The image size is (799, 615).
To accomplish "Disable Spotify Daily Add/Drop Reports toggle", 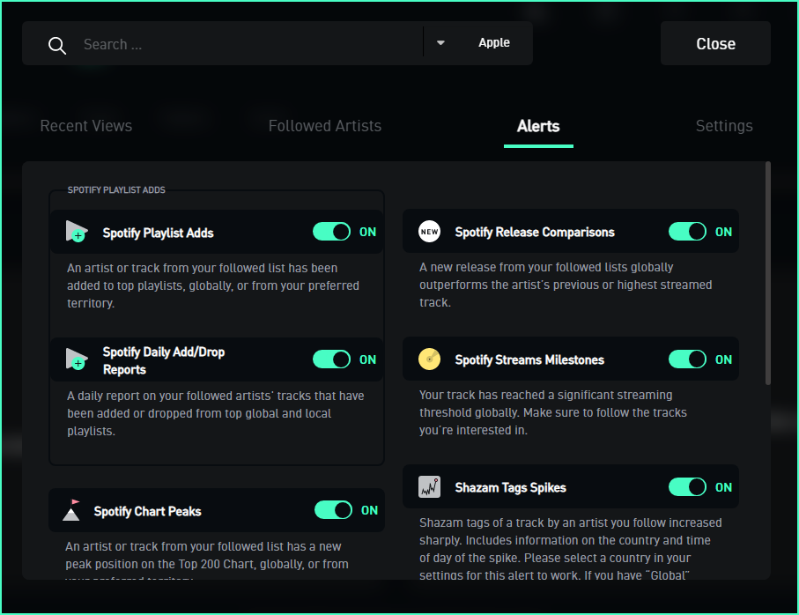I will pos(332,359).
